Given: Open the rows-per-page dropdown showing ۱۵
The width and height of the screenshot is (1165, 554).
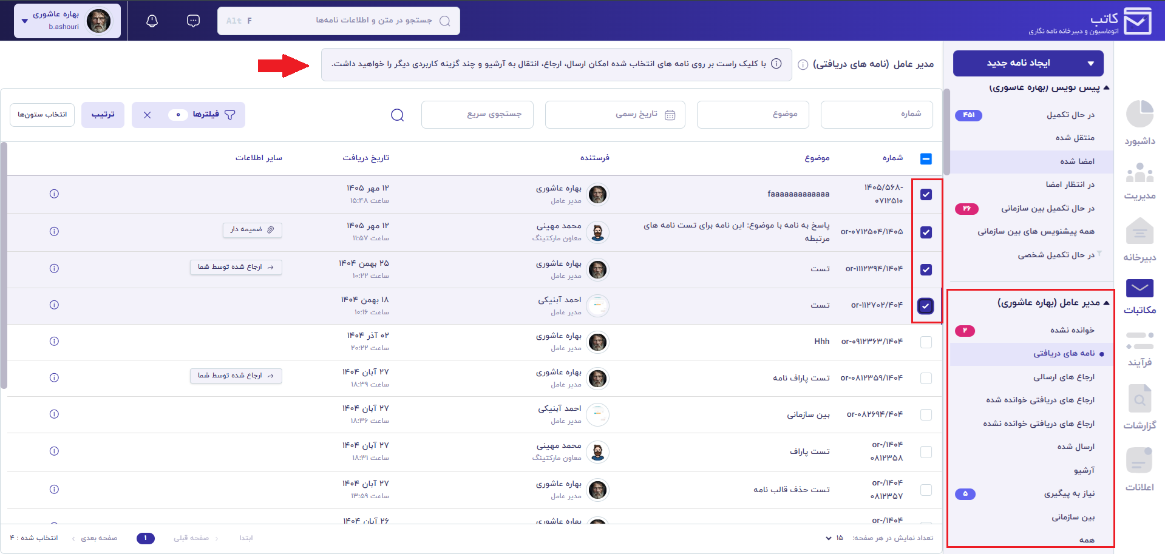Looking at the screenshot, I should click(x=834, y=538).
